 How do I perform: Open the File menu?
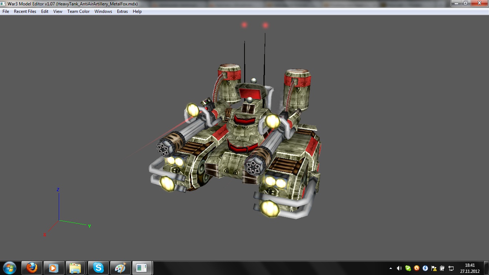point(6,11)
